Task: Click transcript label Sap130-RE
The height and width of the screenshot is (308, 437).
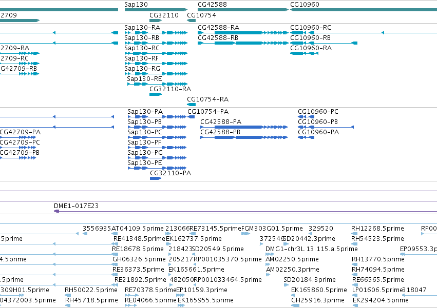Action: click(144, 79)
